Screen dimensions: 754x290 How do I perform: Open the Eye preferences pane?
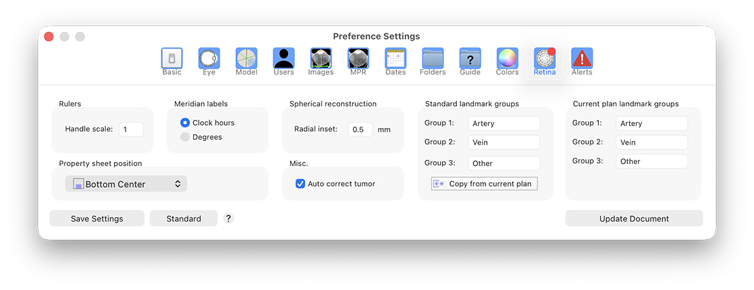(x=209, y=60)
